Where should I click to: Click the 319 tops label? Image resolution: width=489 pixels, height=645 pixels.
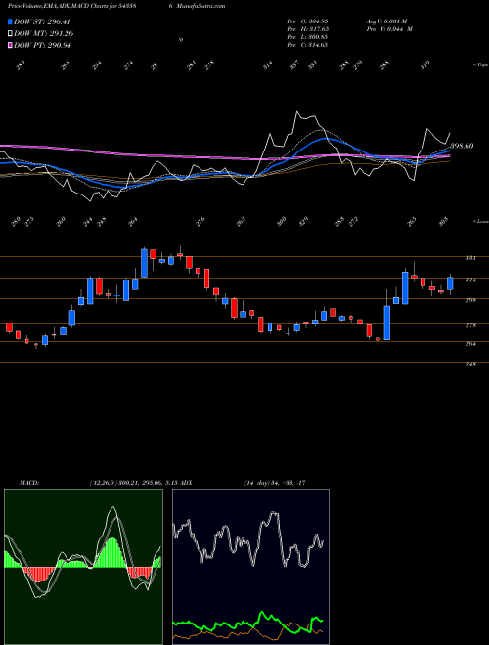(x=425, y=64)
